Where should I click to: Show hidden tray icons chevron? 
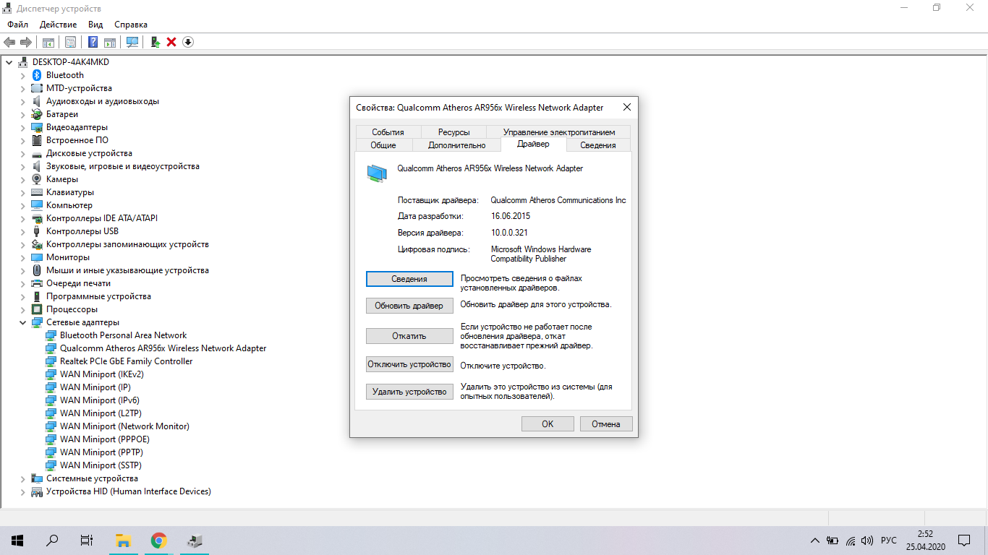(815, 541)
